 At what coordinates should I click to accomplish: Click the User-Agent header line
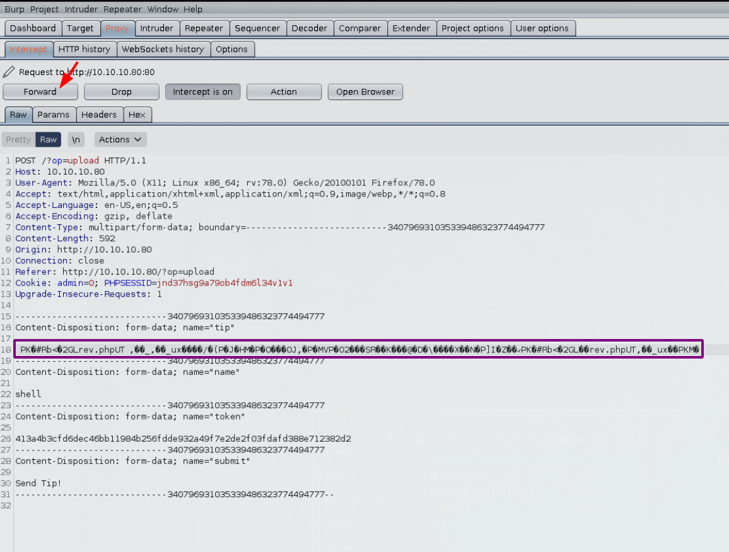[x=225, y=183]
